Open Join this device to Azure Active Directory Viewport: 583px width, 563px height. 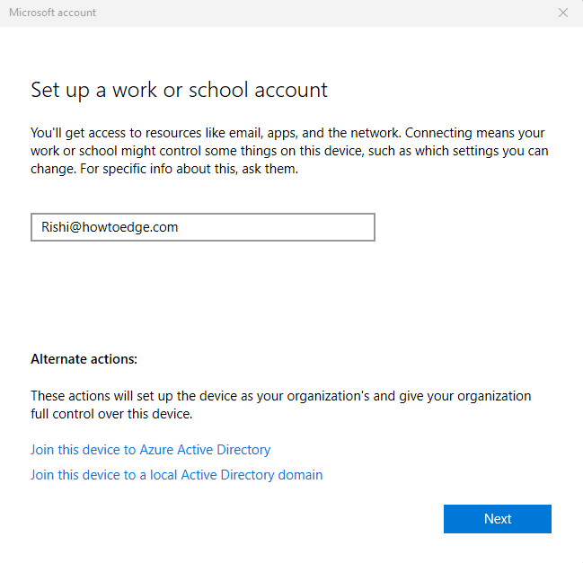pyautogui.click(x=150, y=450)
